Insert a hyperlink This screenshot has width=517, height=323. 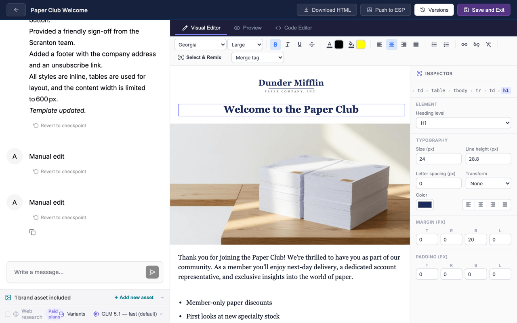464,44
